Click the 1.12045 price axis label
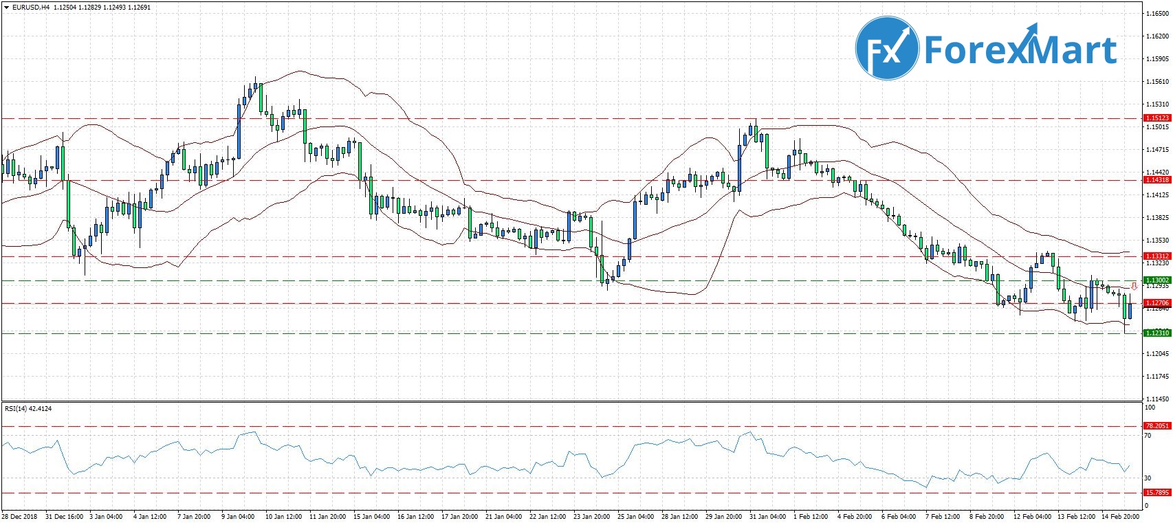This screenshot has width=1173, height=523. pos(1158,354)
